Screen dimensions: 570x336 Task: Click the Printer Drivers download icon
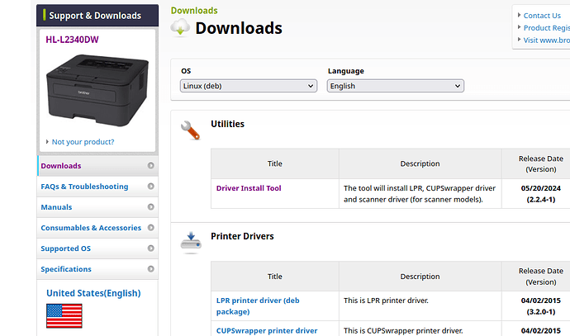191,243
